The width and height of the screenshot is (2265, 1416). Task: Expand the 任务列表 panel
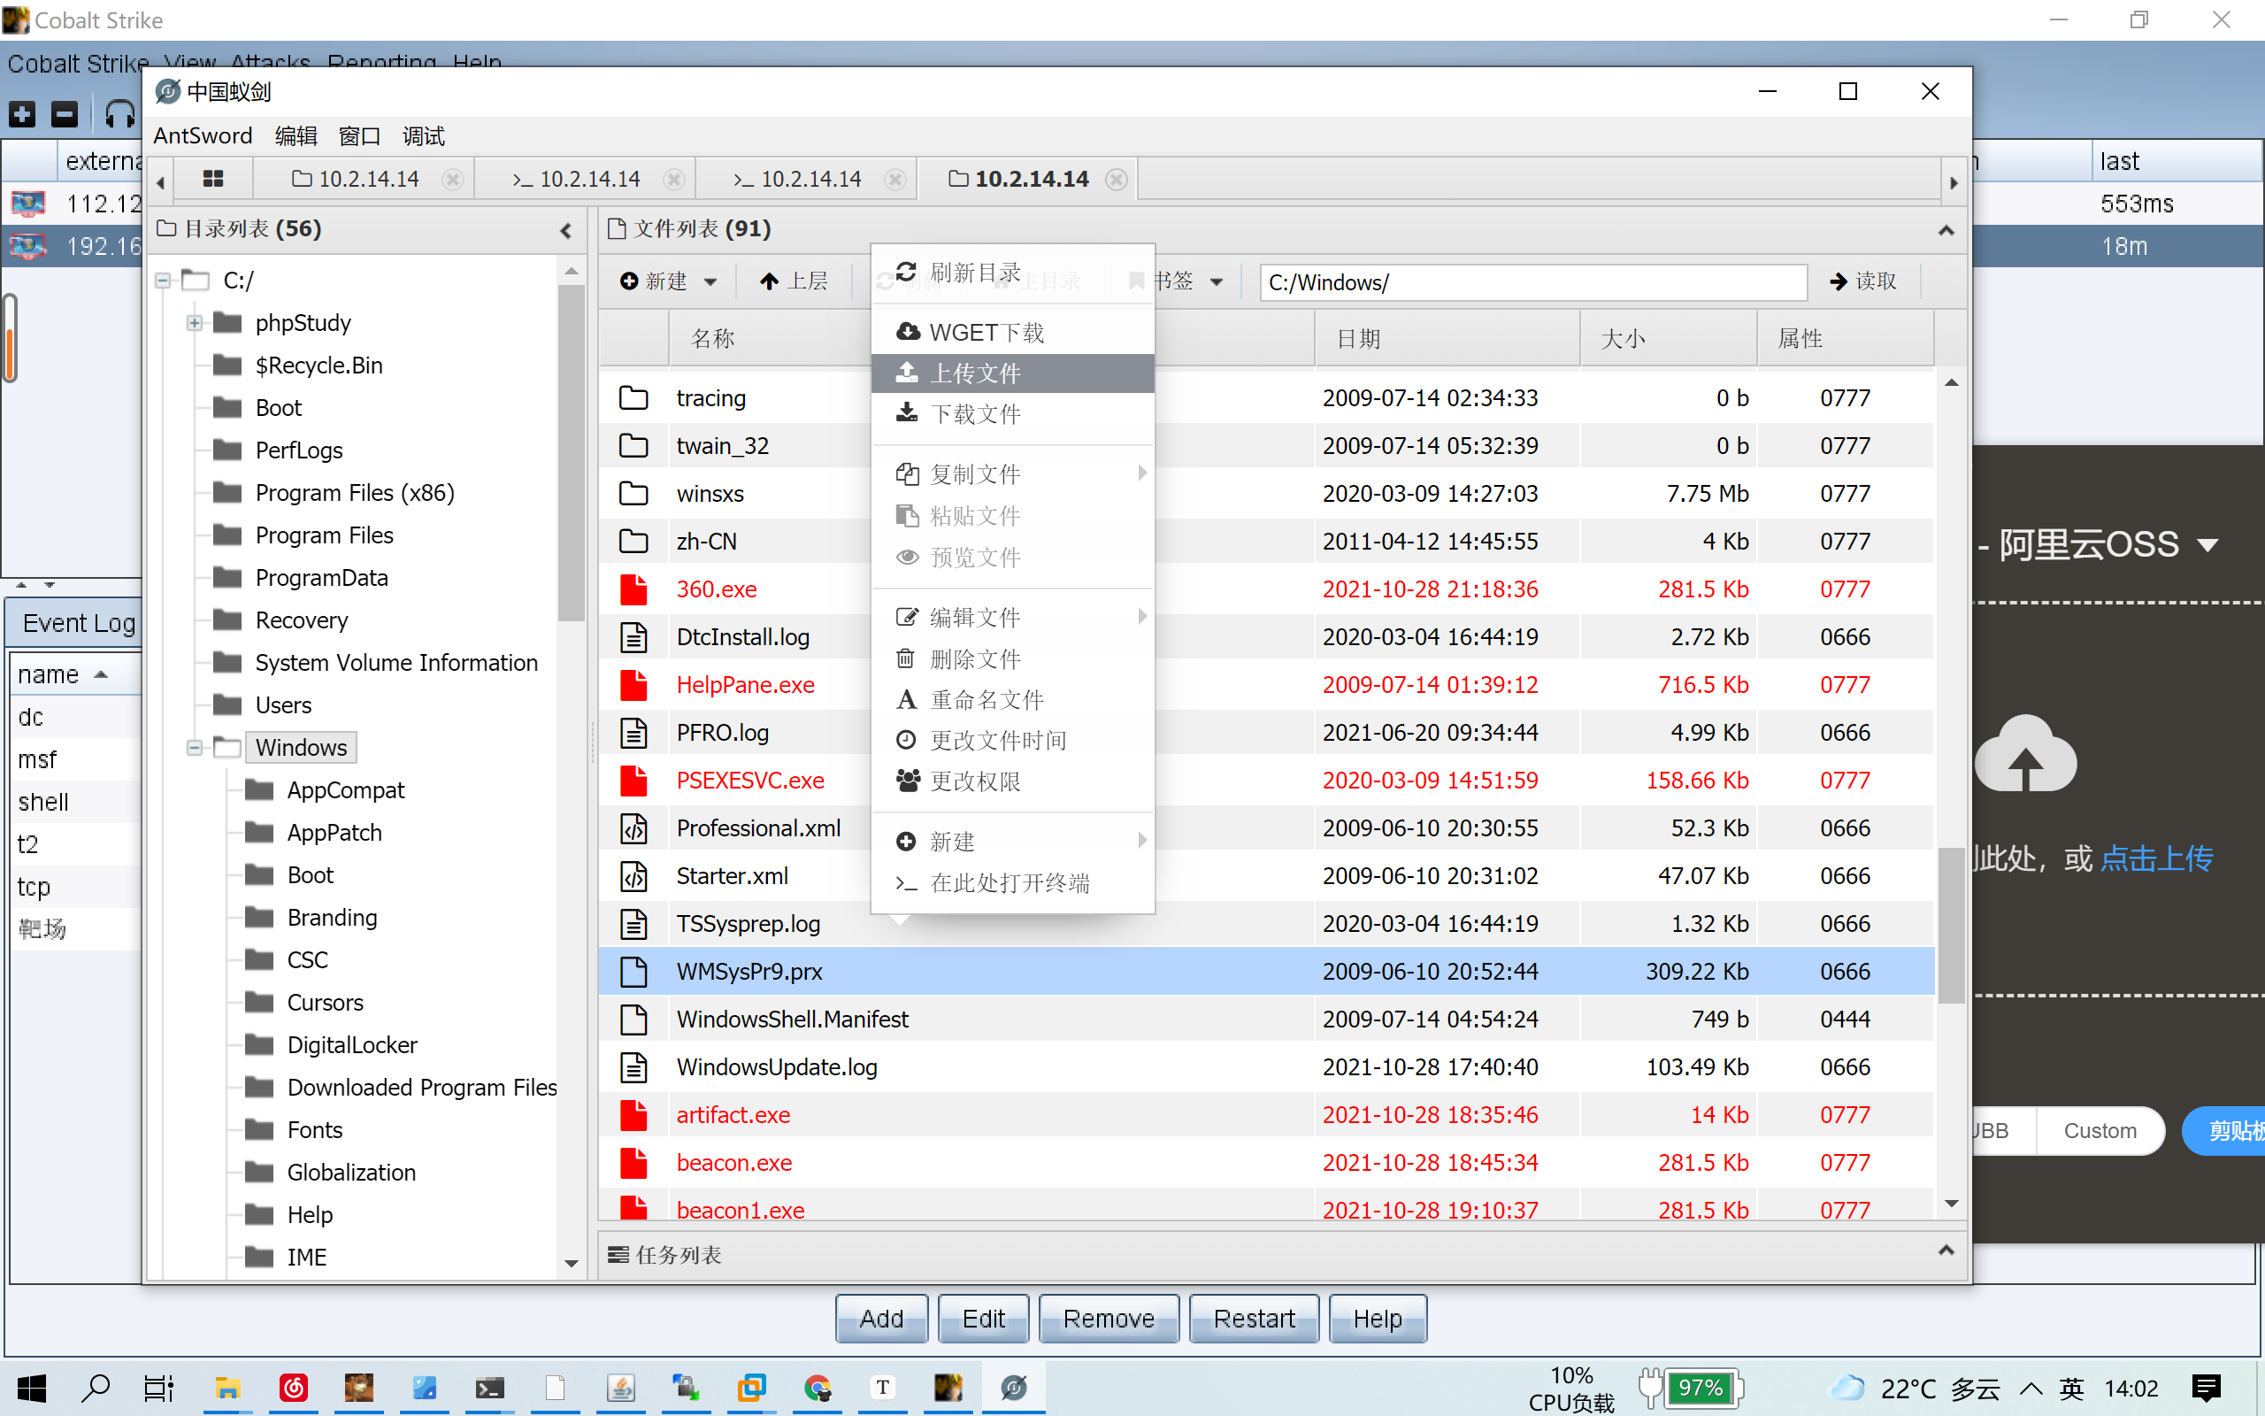coord(1946,1251)
